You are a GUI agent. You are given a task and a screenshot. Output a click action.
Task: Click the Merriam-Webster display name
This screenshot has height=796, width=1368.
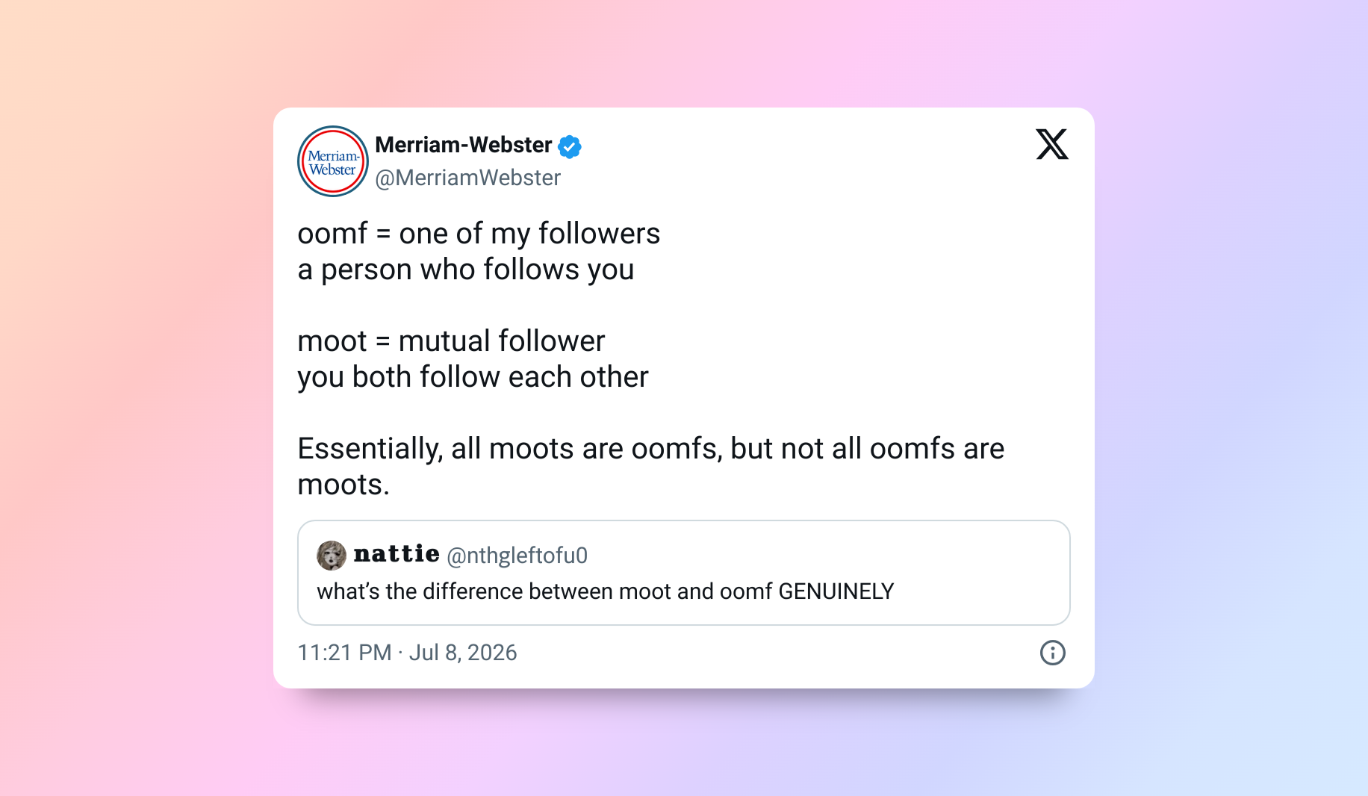point(463,145)
